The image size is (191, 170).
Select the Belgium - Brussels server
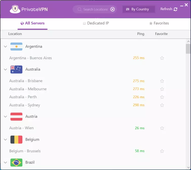[x=25, y=151]
